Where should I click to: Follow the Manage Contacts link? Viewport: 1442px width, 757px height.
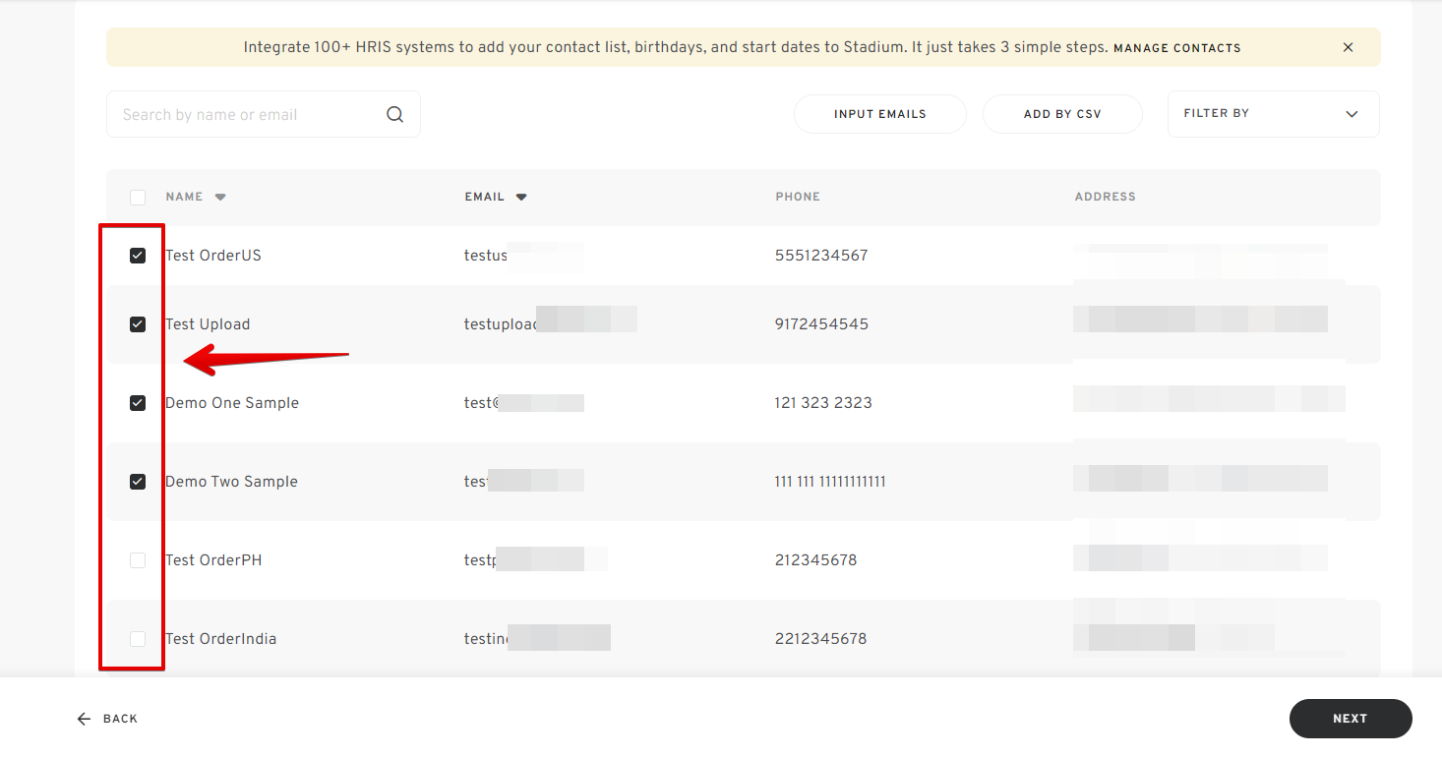tap(1176, 48)
